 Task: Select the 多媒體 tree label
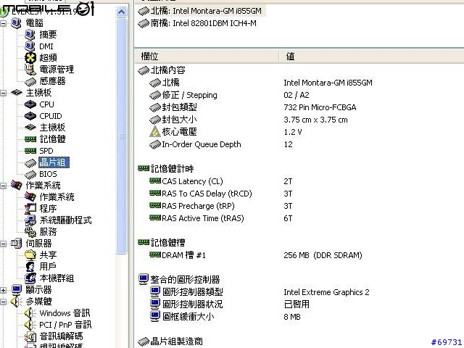tap(38, 302)
